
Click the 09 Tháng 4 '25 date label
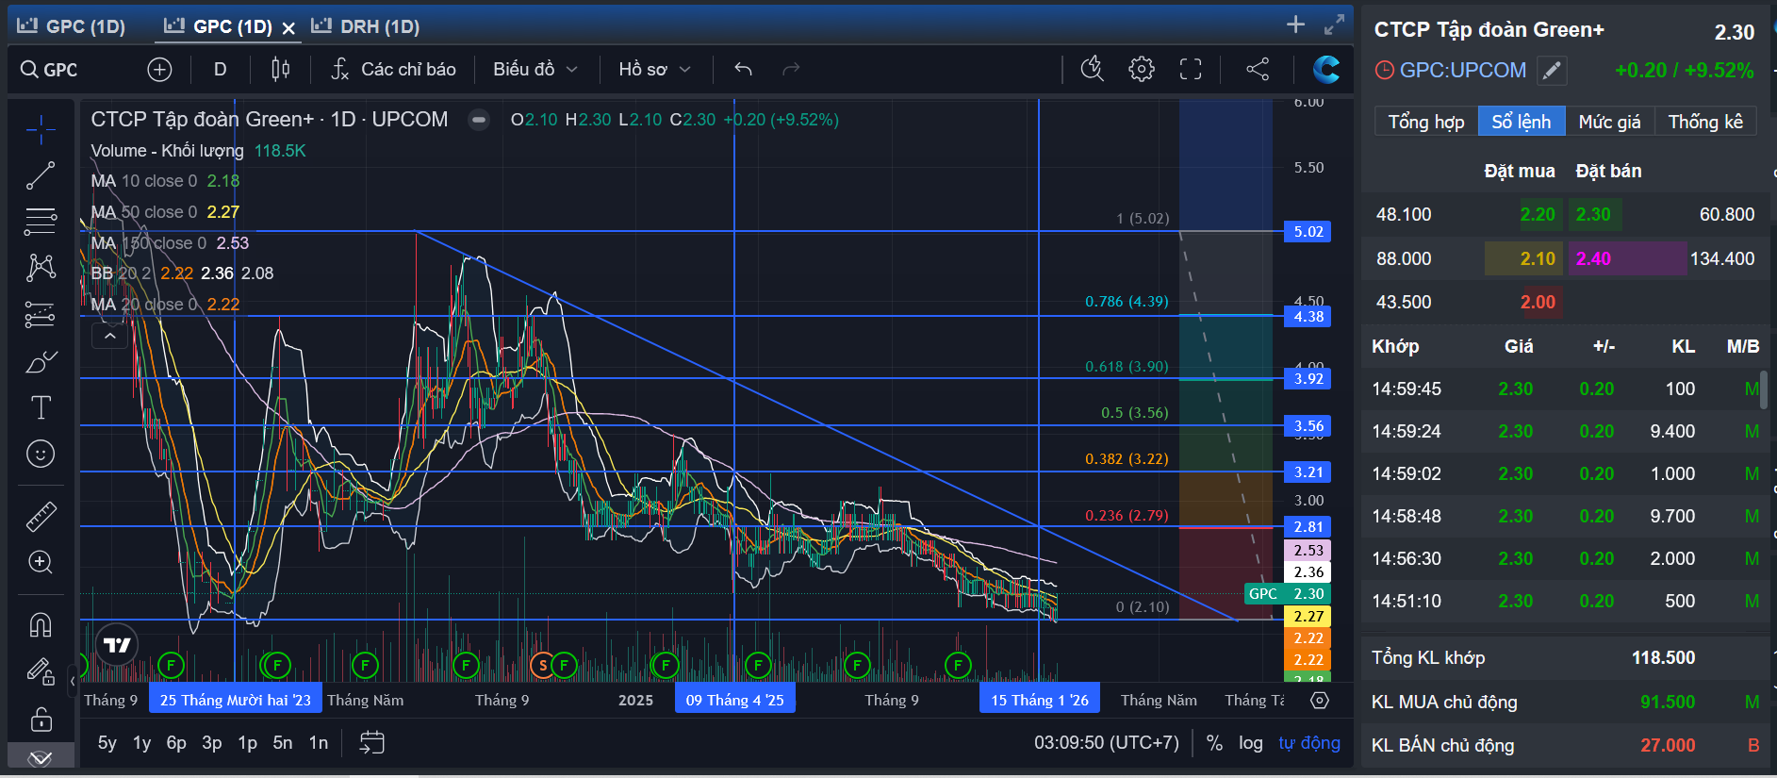(x=734, y=700)
